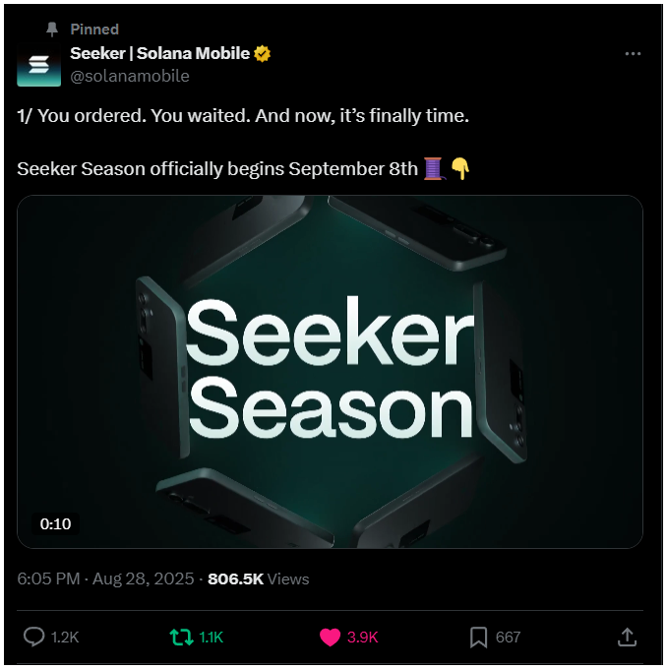Open the @solanamobile handle link
This screenshot has height=669, width=667.
[130, 76]
